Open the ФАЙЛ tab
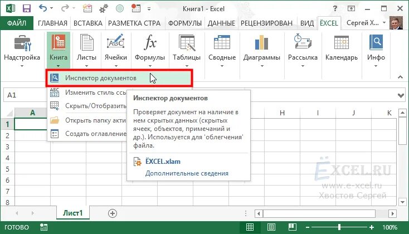 (x=17, y=23)
